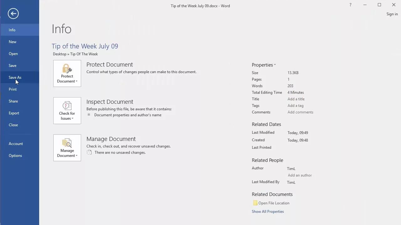Open Word Options from the sidebar
401x225 pixels.
[x=19, y=155]
